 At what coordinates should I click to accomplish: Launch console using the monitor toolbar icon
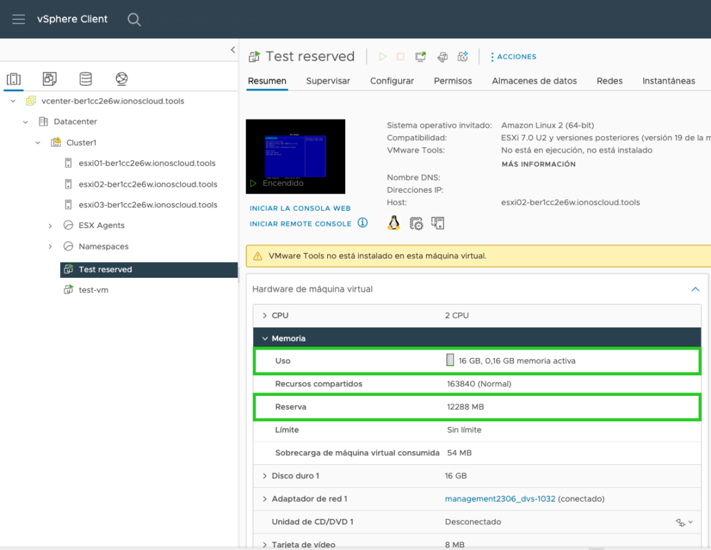coord(420,56)
